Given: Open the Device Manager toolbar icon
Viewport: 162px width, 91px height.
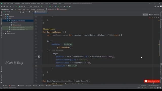Looking at the screenshot, I should coord(67,6).
